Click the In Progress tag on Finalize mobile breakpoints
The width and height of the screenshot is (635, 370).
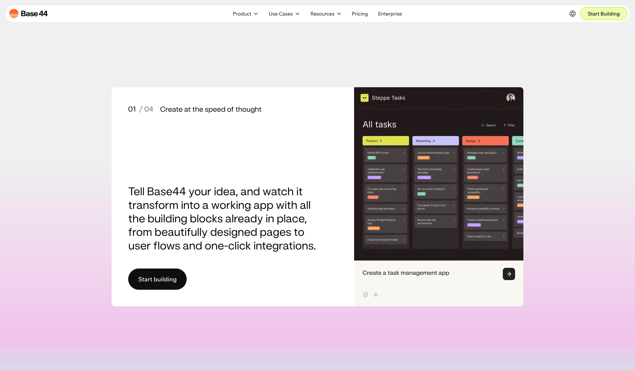[474, 225]
